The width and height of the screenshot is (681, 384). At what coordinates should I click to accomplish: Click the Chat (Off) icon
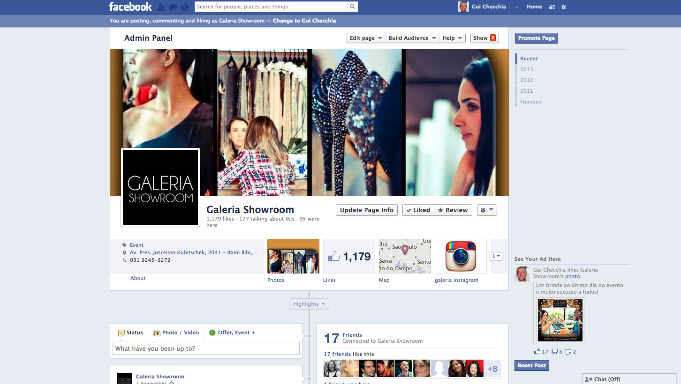(x=589, y=379)
